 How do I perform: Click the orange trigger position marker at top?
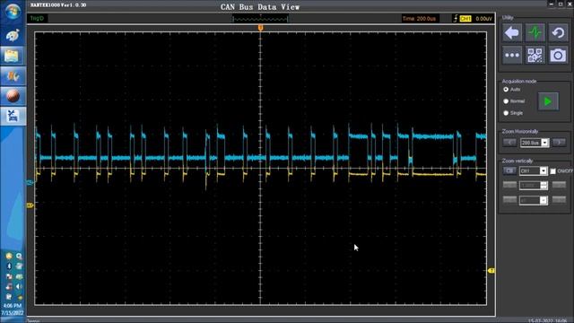click(x=260, y=28)
